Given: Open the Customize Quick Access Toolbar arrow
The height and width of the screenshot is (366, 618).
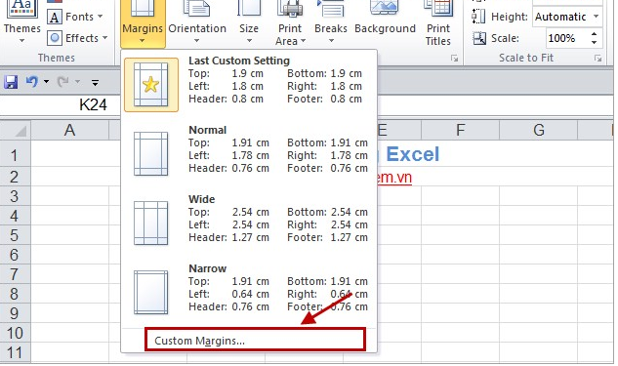Looking at the screenshot, I should [x=95, y=83].
